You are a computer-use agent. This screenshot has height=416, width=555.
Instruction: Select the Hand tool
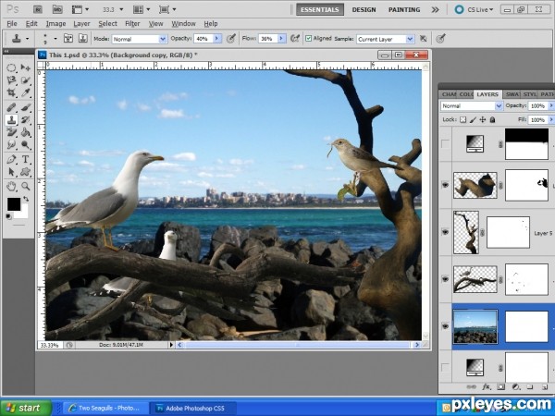[11, 186]
